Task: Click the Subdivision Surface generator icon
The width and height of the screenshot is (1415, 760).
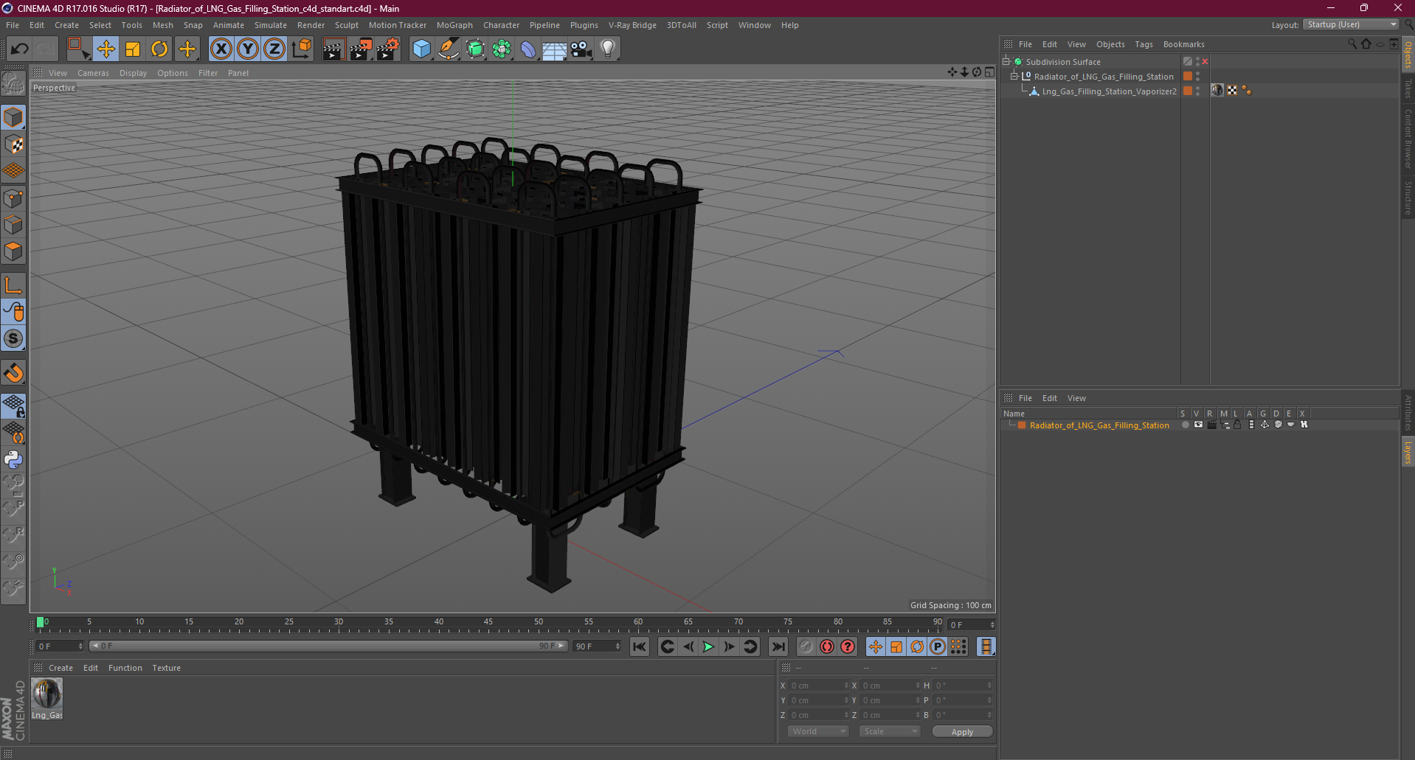Action: 475,49
